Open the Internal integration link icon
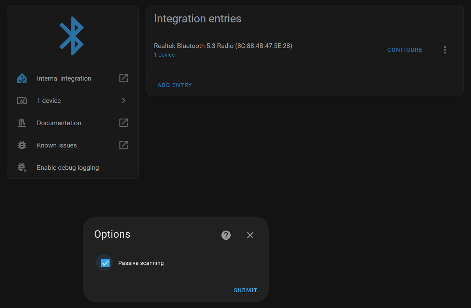Image resolution: width=471 pixels, height=308 pixels. click(x=123, y=78)
